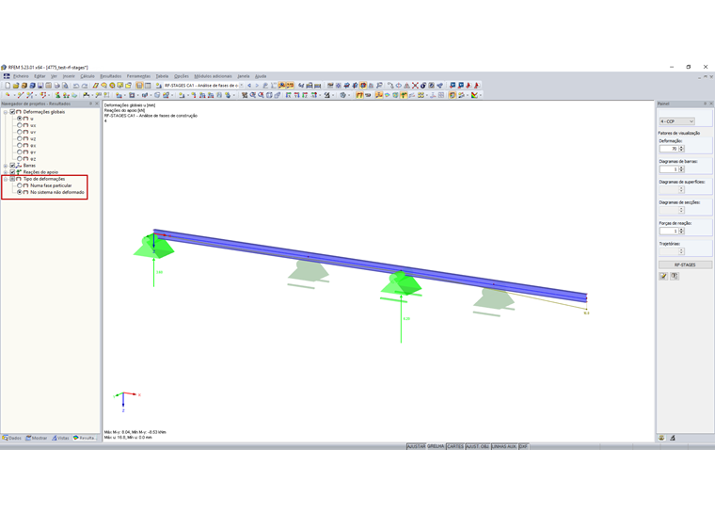This screenshot has height=513, width=715.
Task: Click the Print icon in toolbar
Action: 57,86
